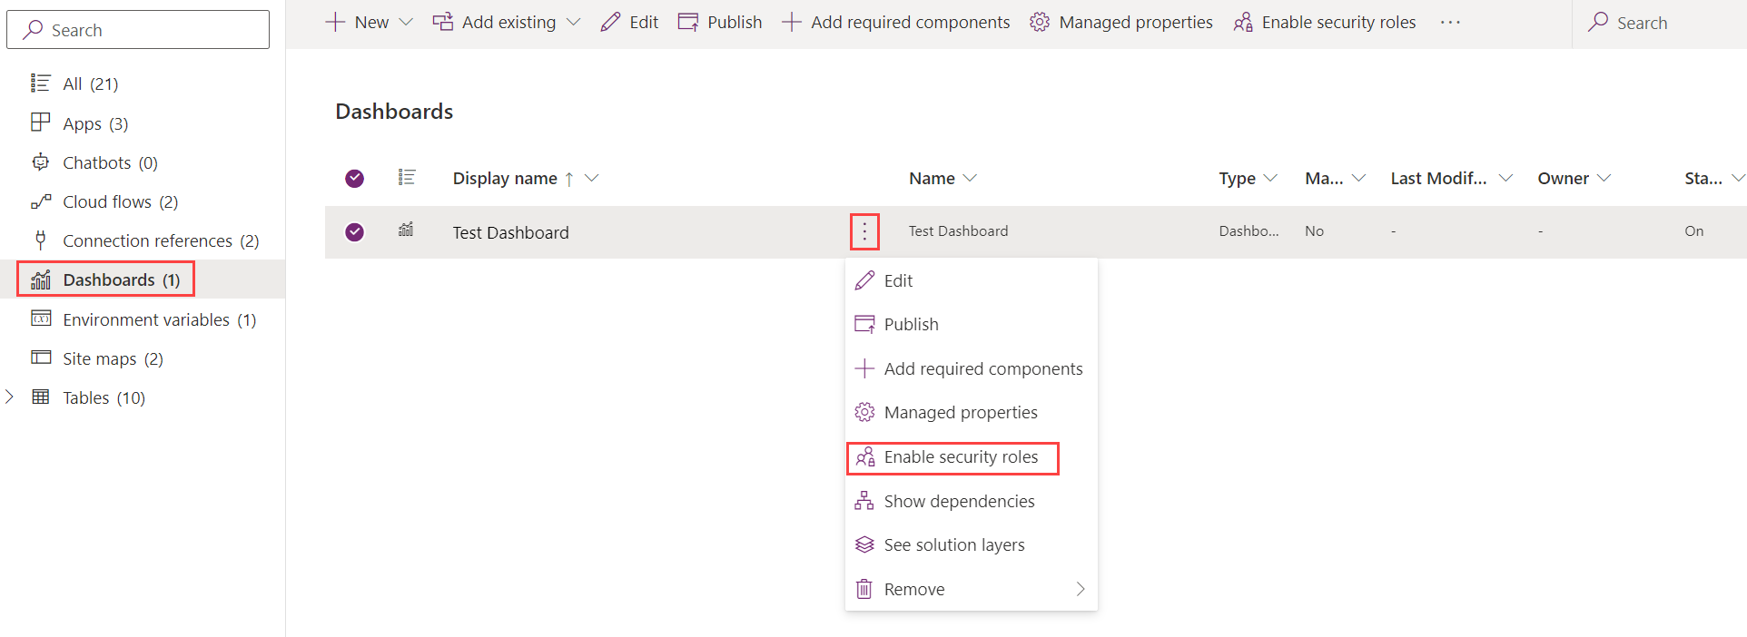This screenshot has height=637, width=1747.
Task: Expand the Tables tree node
Action: pos(10,397)
